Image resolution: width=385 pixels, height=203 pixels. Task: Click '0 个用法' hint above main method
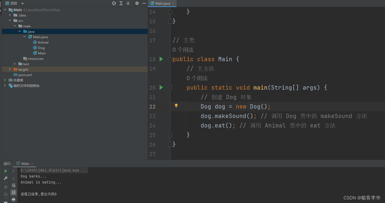point(197,78)
